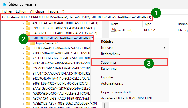Select the (par défaut) value
The image size is (188, 108).
124,30
